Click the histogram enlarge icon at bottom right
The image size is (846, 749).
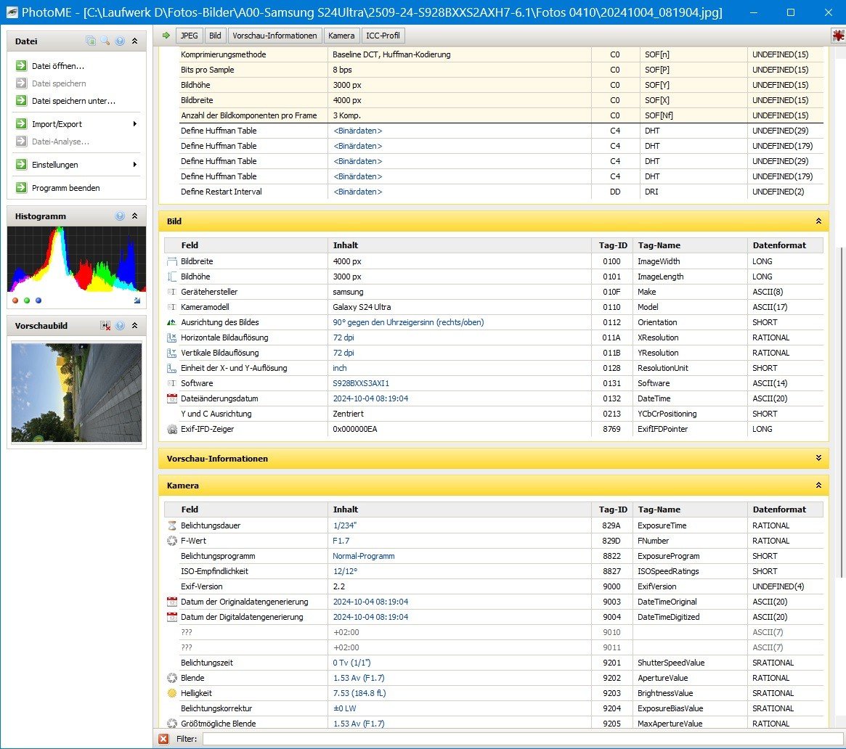point(137,300)
